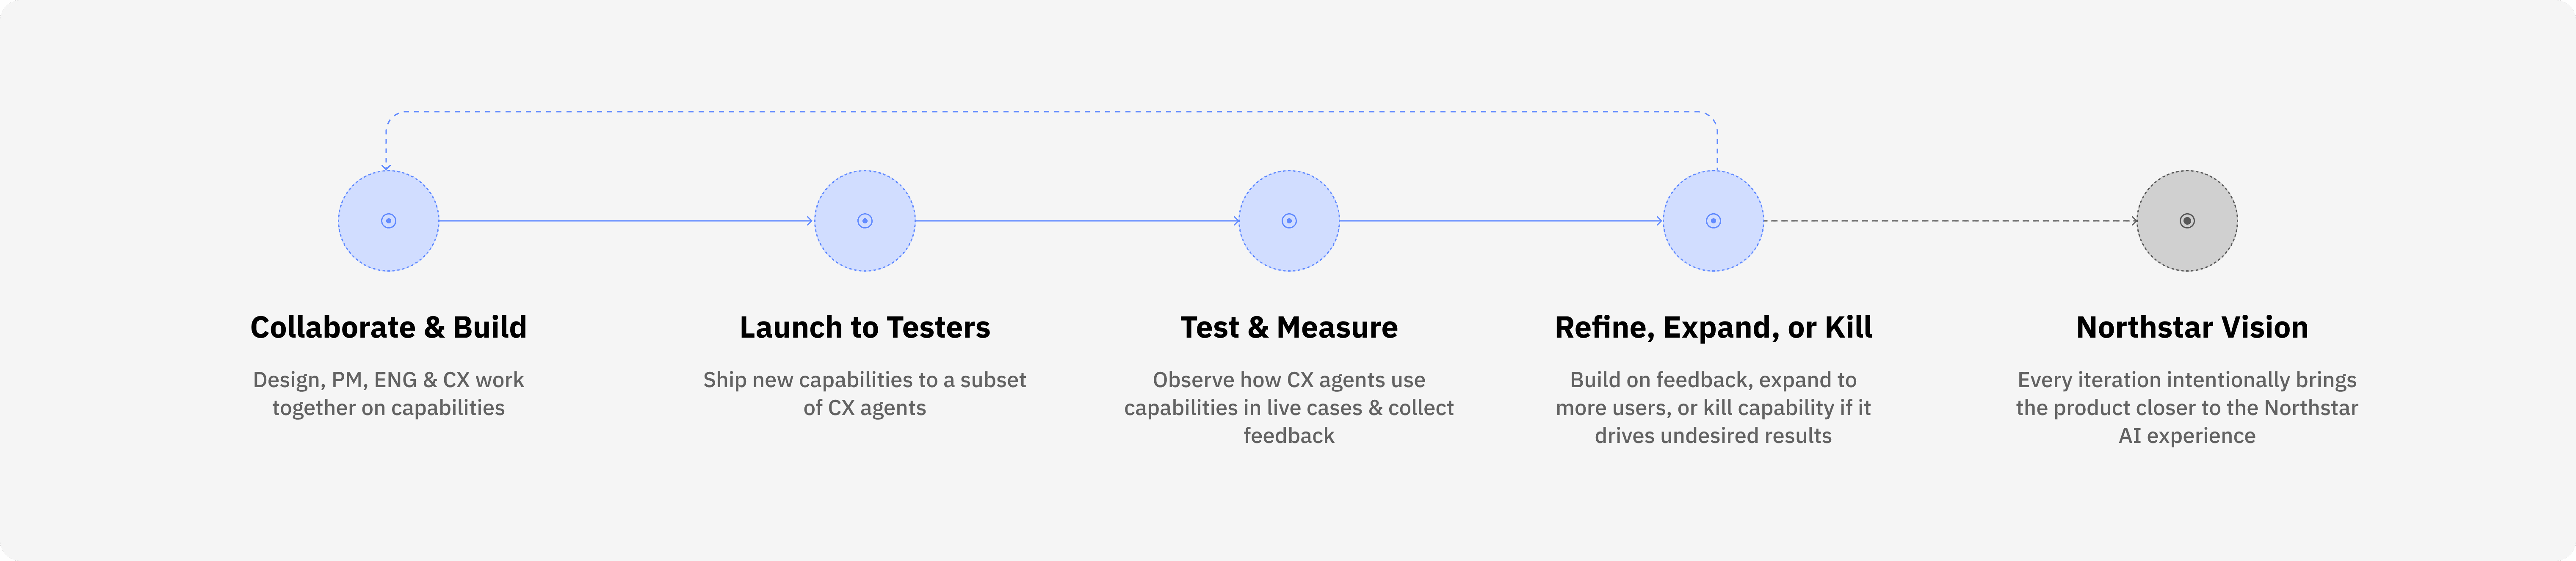Select the Northstar Vision heading
Viewport: 2576px width, 561px height.
(2192, 327)
